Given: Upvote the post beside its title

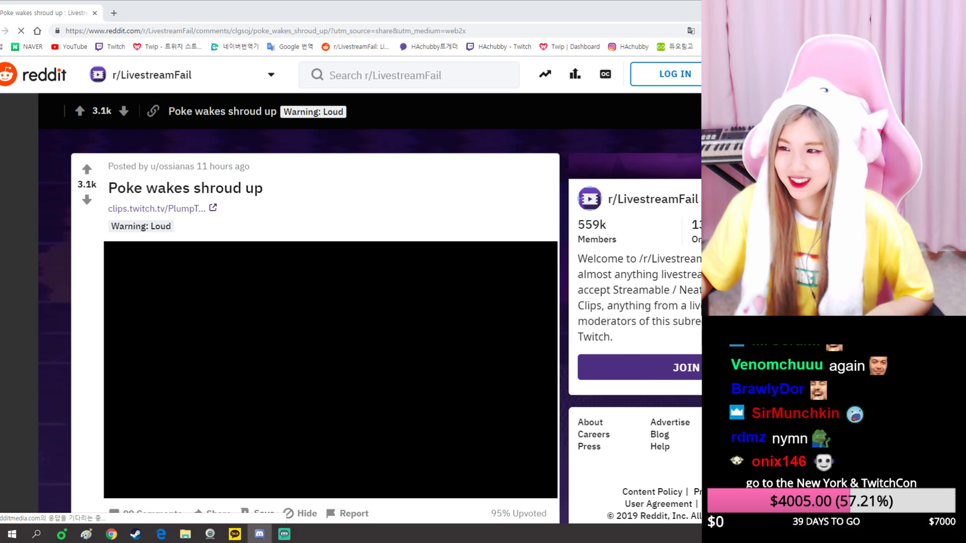Looking at the screenshot, I should pyautogui.click(x=87, y=169).
